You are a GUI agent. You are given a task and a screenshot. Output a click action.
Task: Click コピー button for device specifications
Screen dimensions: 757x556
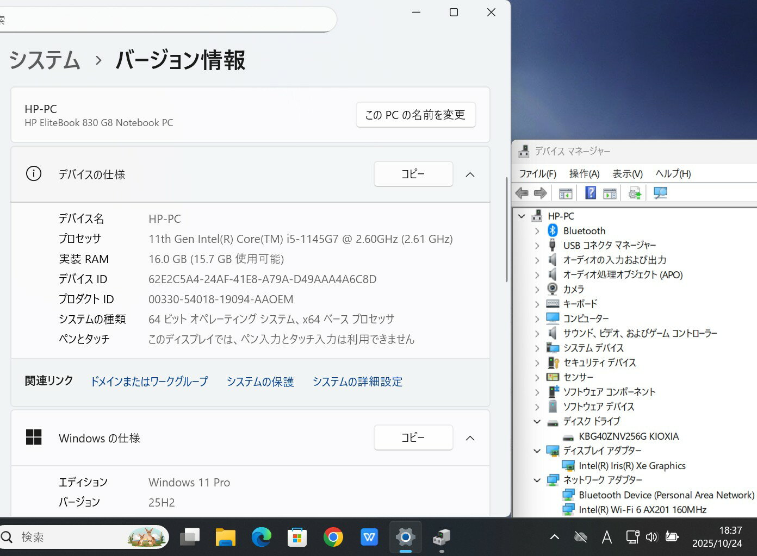(413, 174)
